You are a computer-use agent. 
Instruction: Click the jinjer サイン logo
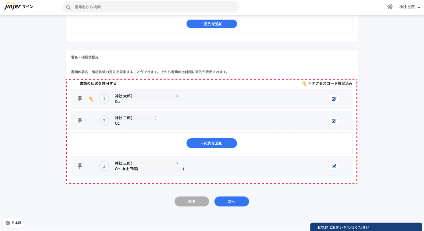(x=19, y=7)
